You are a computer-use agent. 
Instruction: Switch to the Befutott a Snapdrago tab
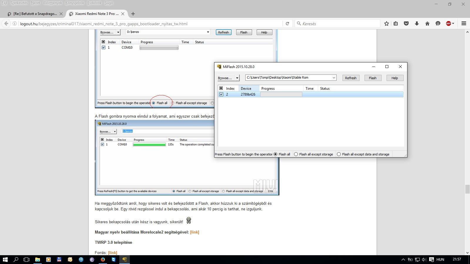tap(35, 14)
